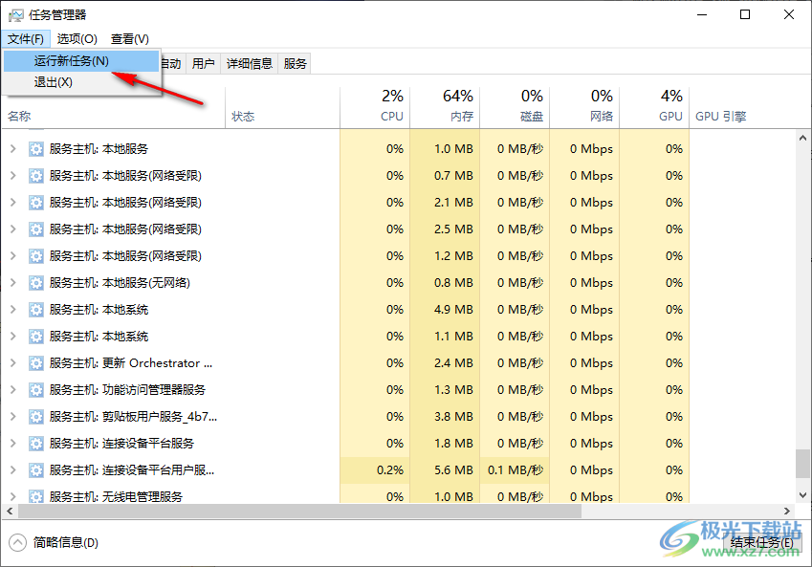Click gear icon of 服务主机: 无线电管理服务
Viewport: 812px width, 567px height.
pyautogui.click(x=35, y=496)
